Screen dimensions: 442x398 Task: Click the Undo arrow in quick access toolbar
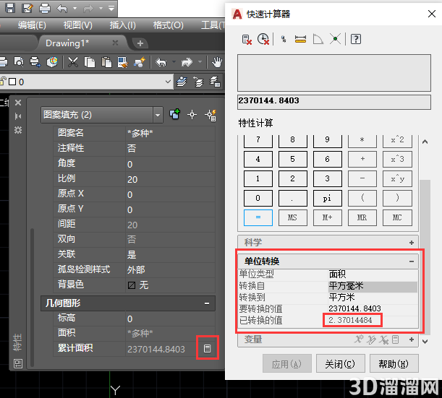coord(62,9)
